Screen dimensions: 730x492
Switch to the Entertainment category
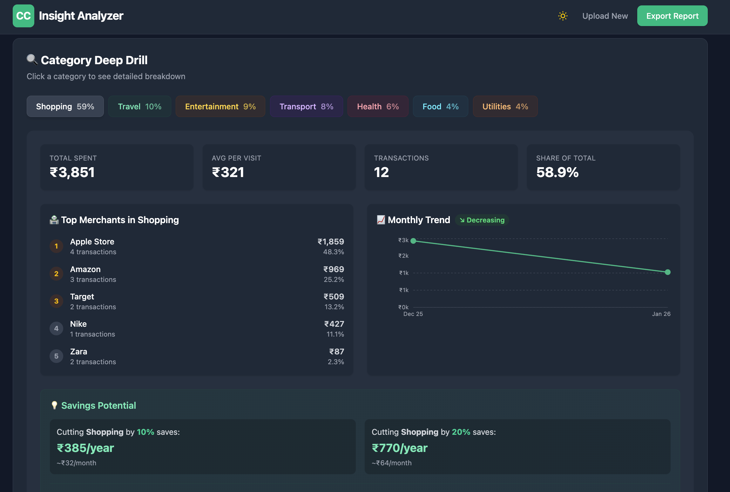tap(220, 106)
